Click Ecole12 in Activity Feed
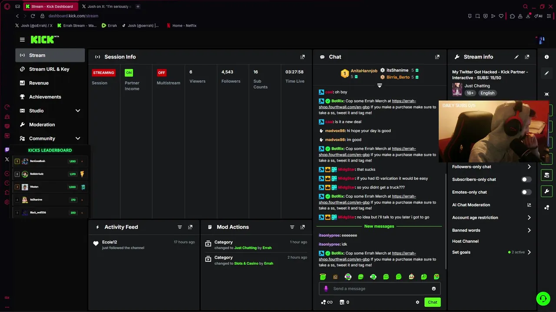556x312 pixels. point(109,242)
